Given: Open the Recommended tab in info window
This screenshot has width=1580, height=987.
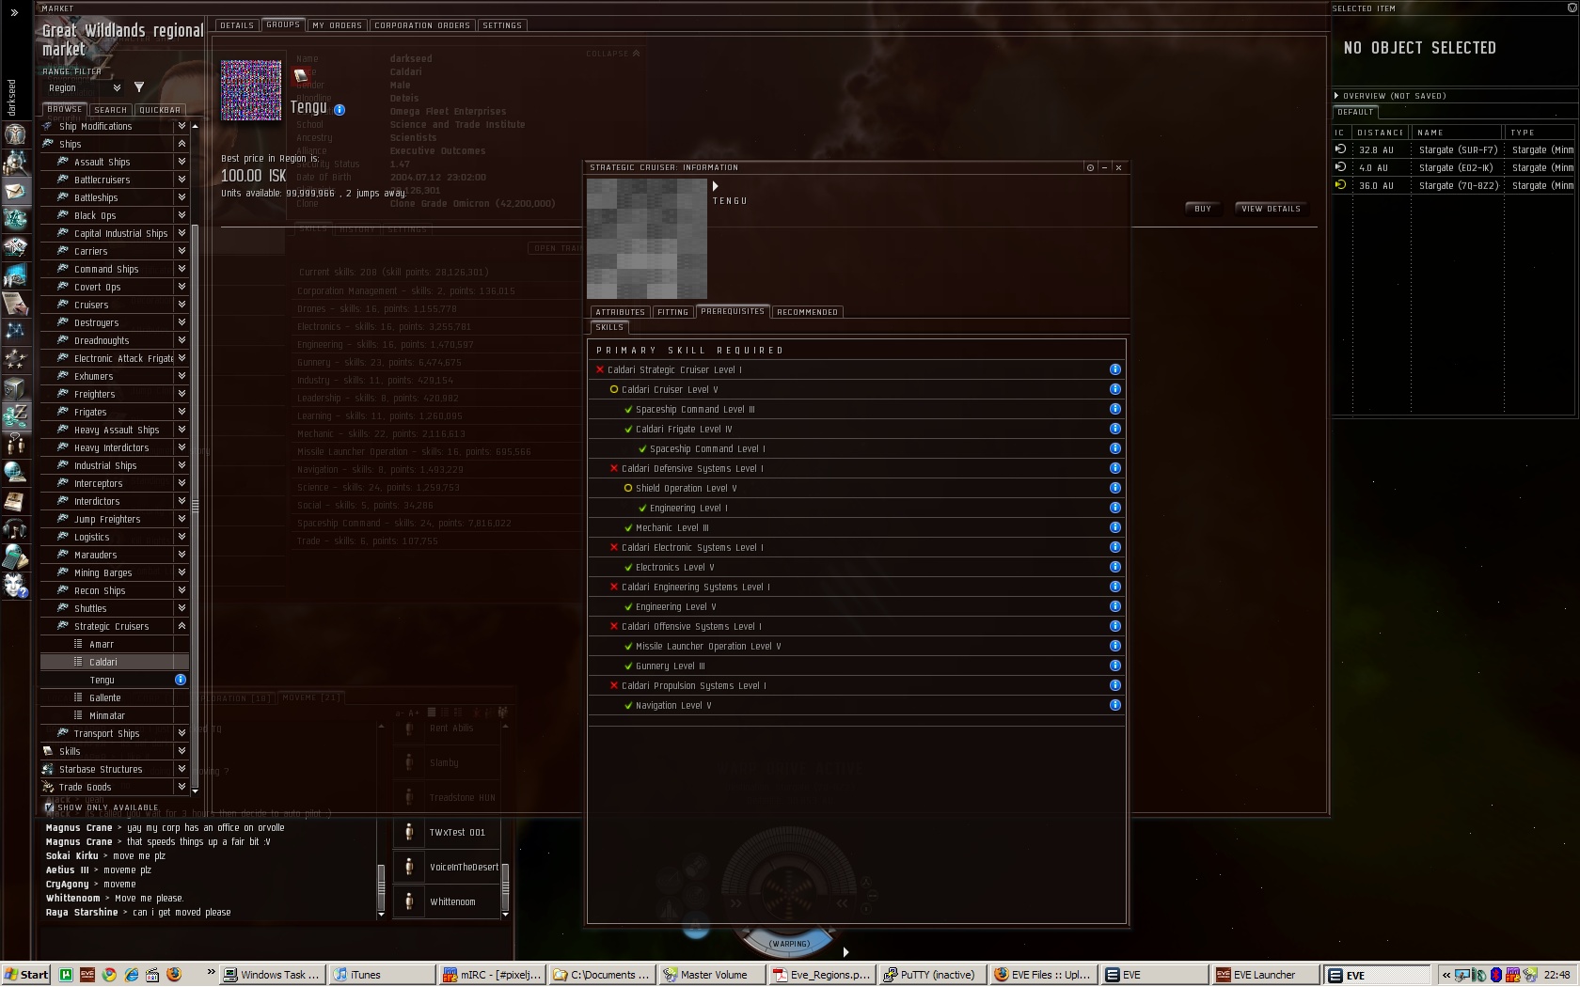Looking at the screenshot, I should (x=807, y=312).
